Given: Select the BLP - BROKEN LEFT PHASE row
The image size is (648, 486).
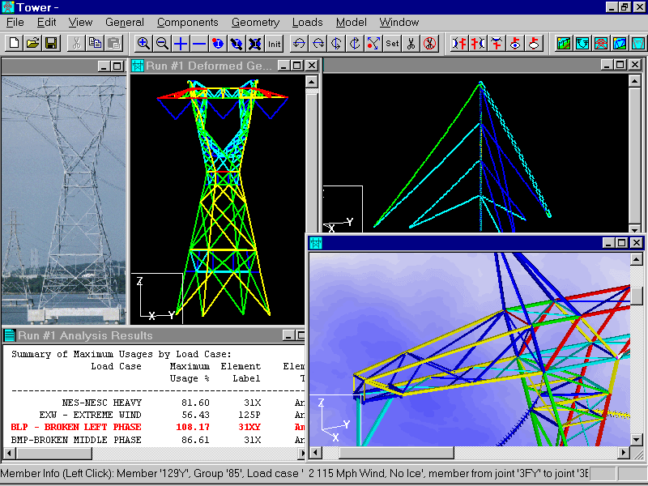Looking at the screenshot, I should point(76,427).
